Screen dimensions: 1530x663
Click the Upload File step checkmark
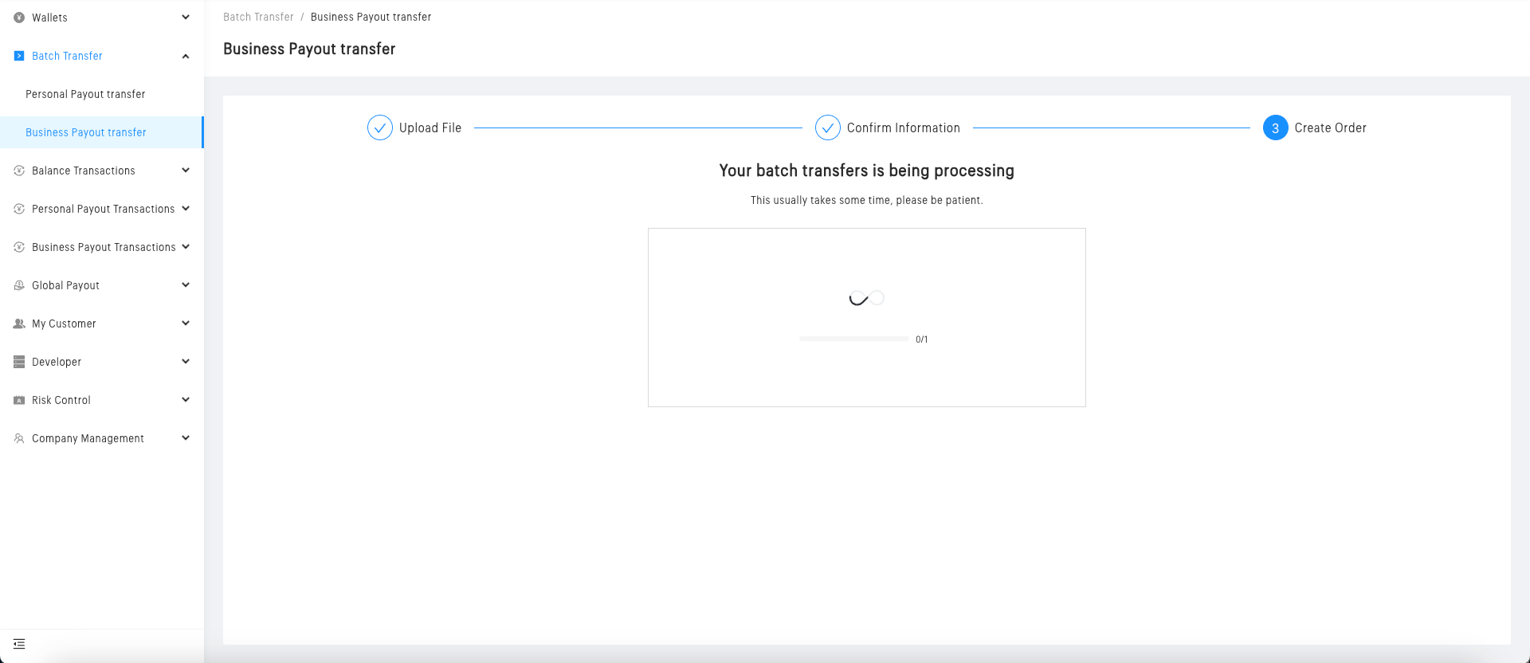coord(380,127)
